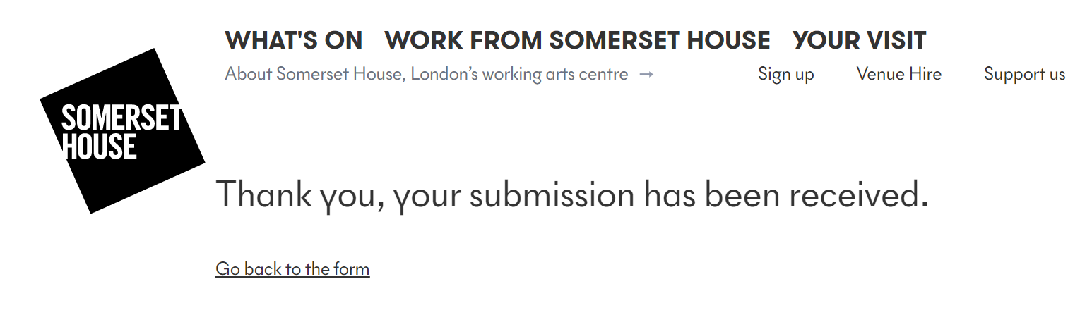
Task: Go back to the form
Action: 292,269
